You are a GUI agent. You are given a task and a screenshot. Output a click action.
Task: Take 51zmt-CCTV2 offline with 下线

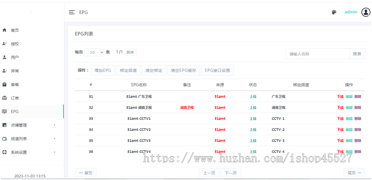(x=340, y=129)
